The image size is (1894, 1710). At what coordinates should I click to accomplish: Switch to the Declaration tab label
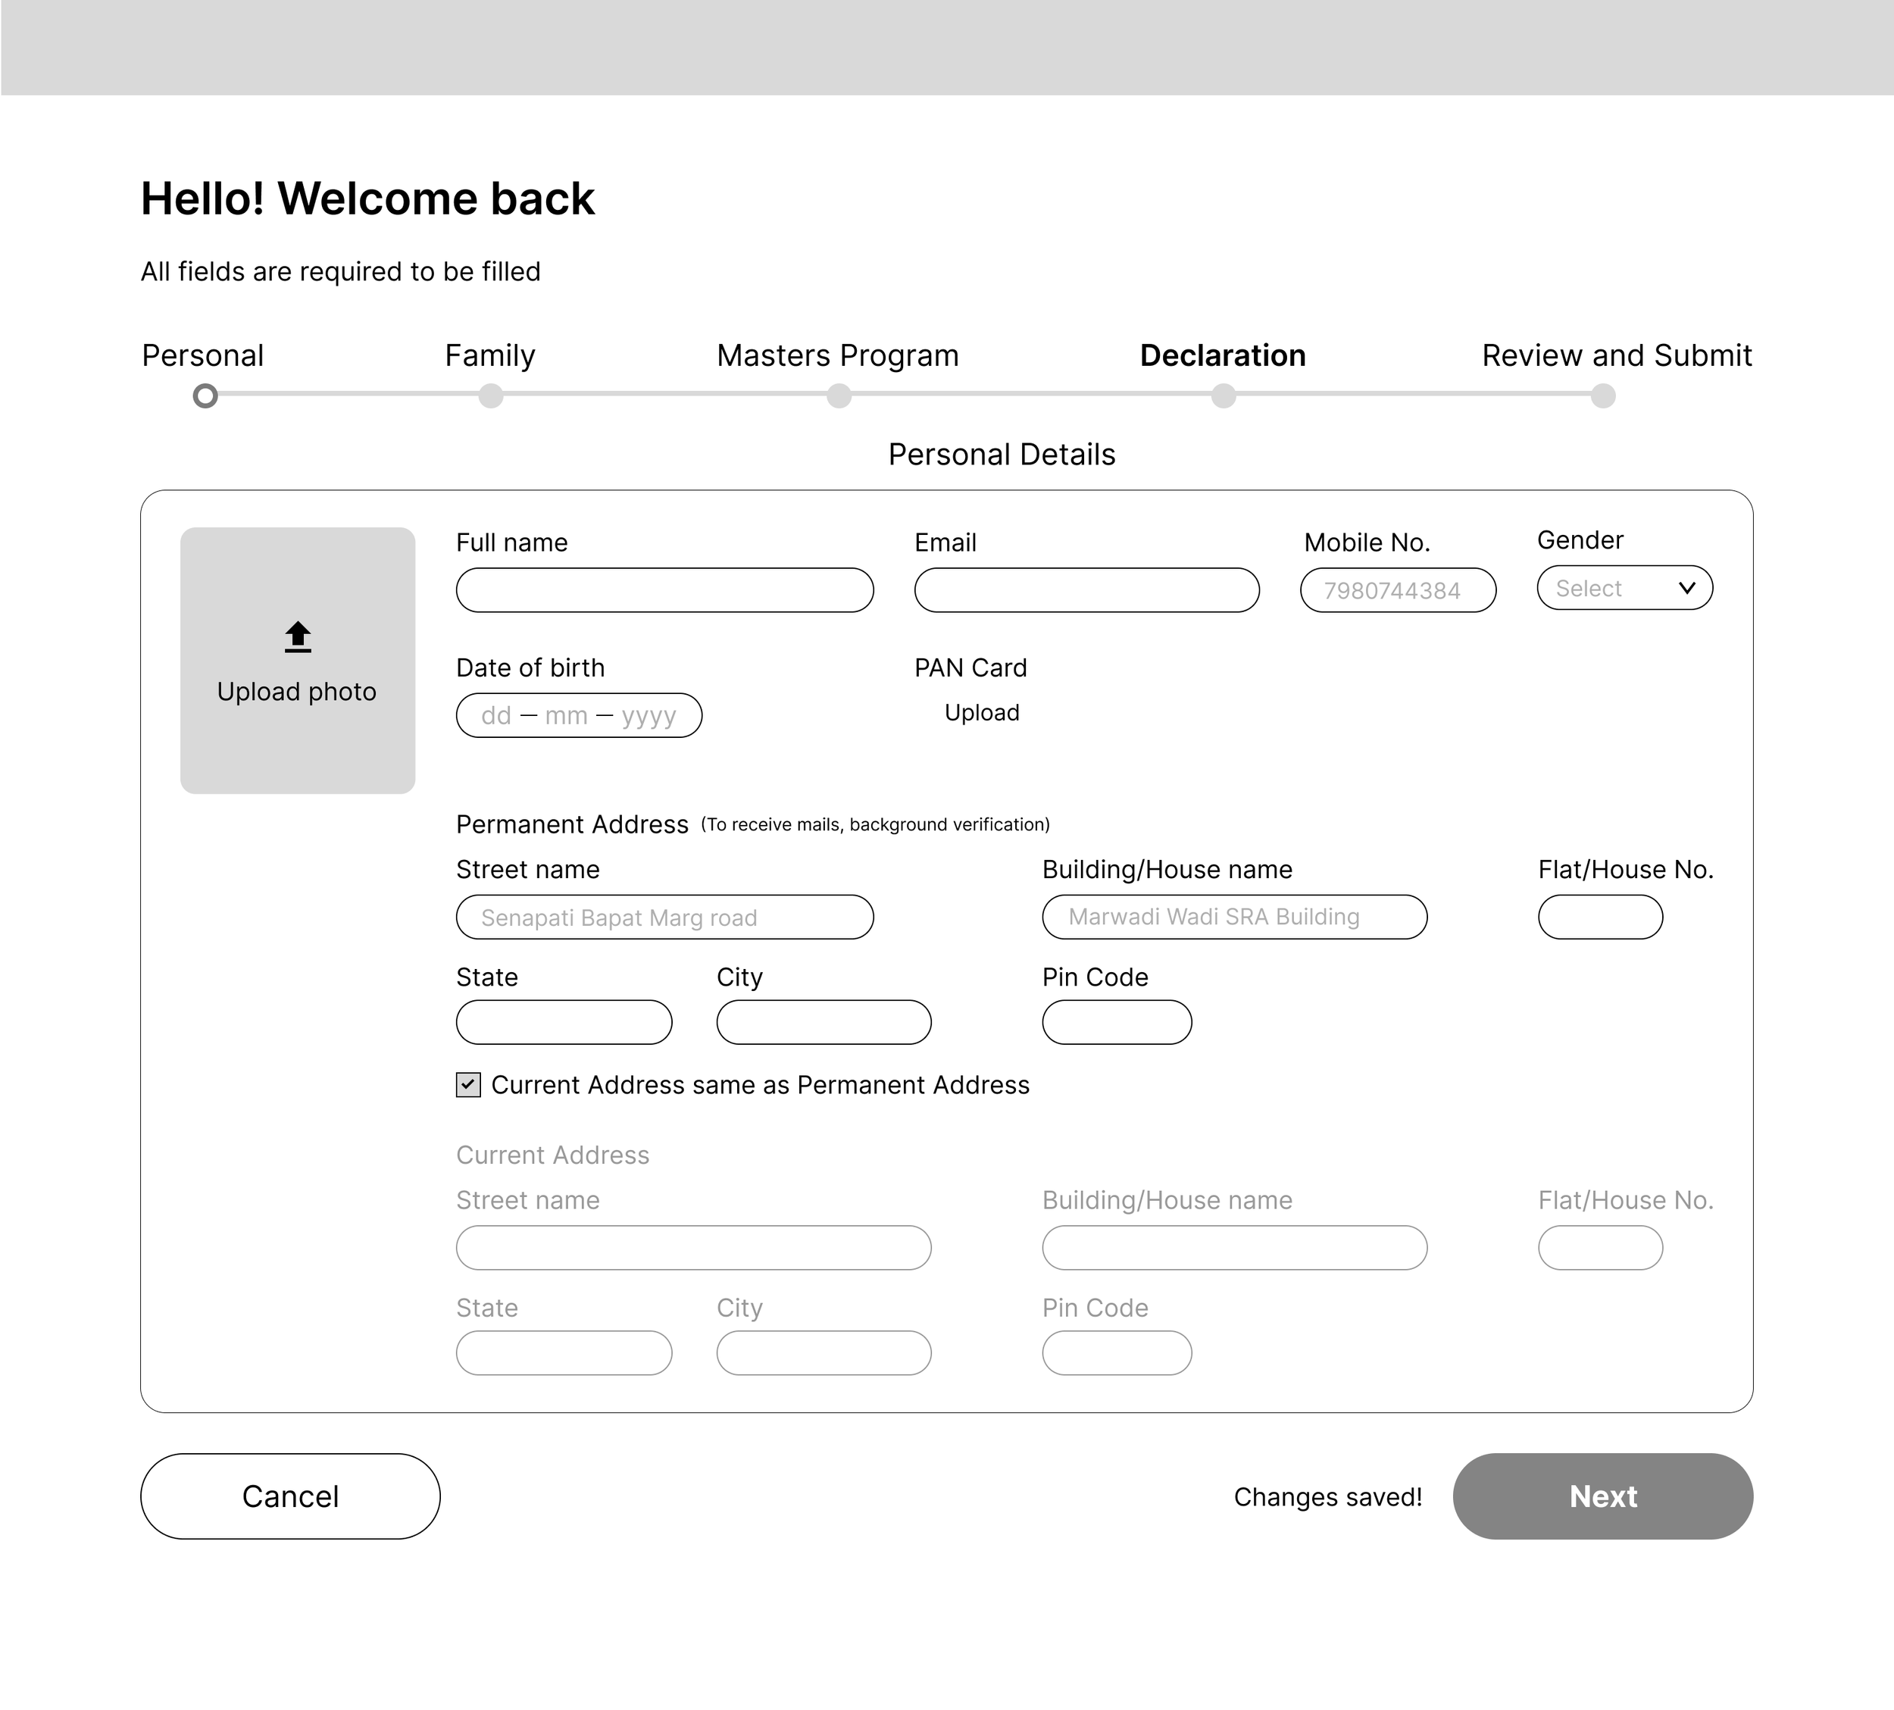click(x=1222, y=355)
